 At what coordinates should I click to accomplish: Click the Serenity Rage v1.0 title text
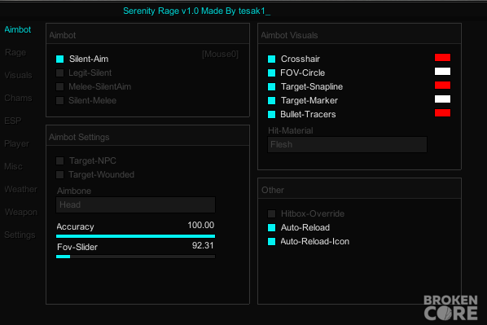point(196,11)
